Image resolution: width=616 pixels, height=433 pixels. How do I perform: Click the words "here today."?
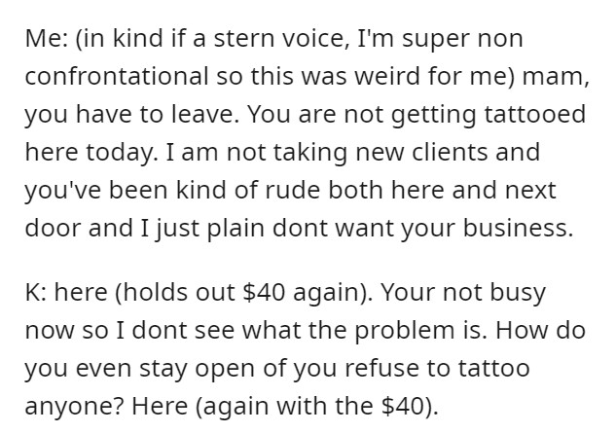click(x=92, y=153)
